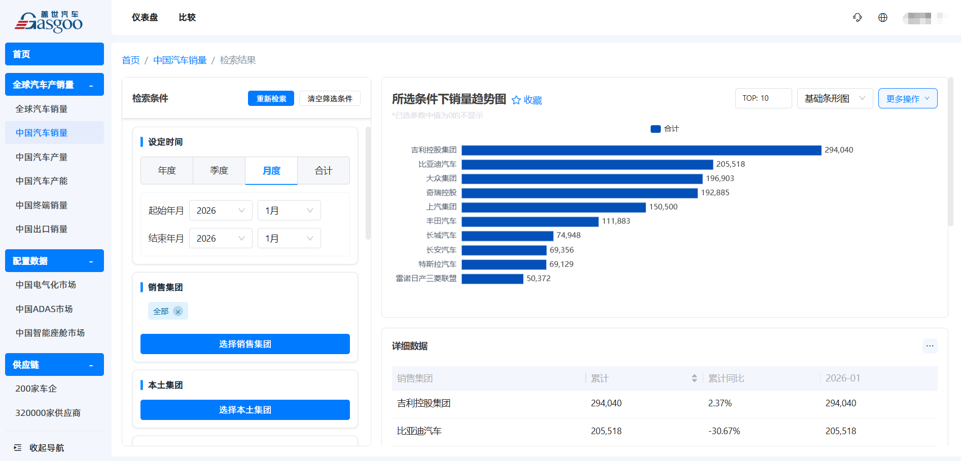
Task: Open the language globe icon
Action: (x=882, y=18)
